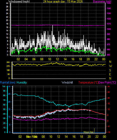Click the 50 value on humidity axis
The height and width of the screenshot is (140, 117).
(x=4, y=109)
